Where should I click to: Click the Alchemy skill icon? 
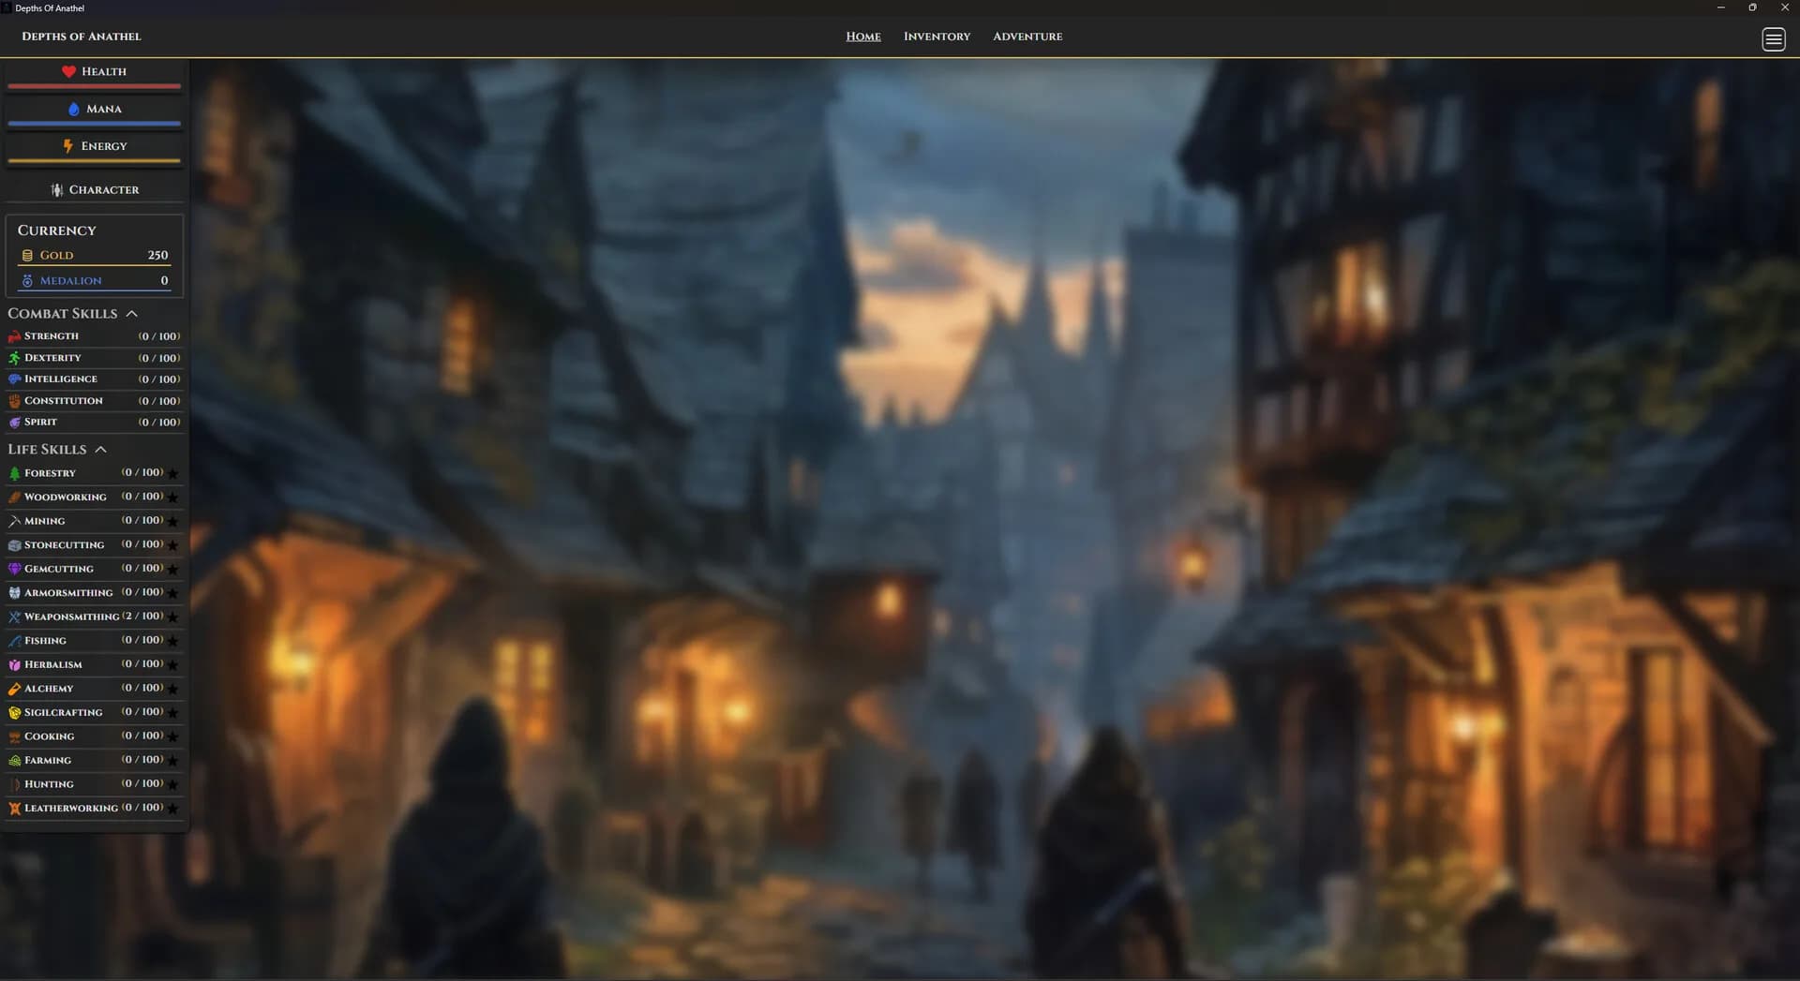point(14,689)
